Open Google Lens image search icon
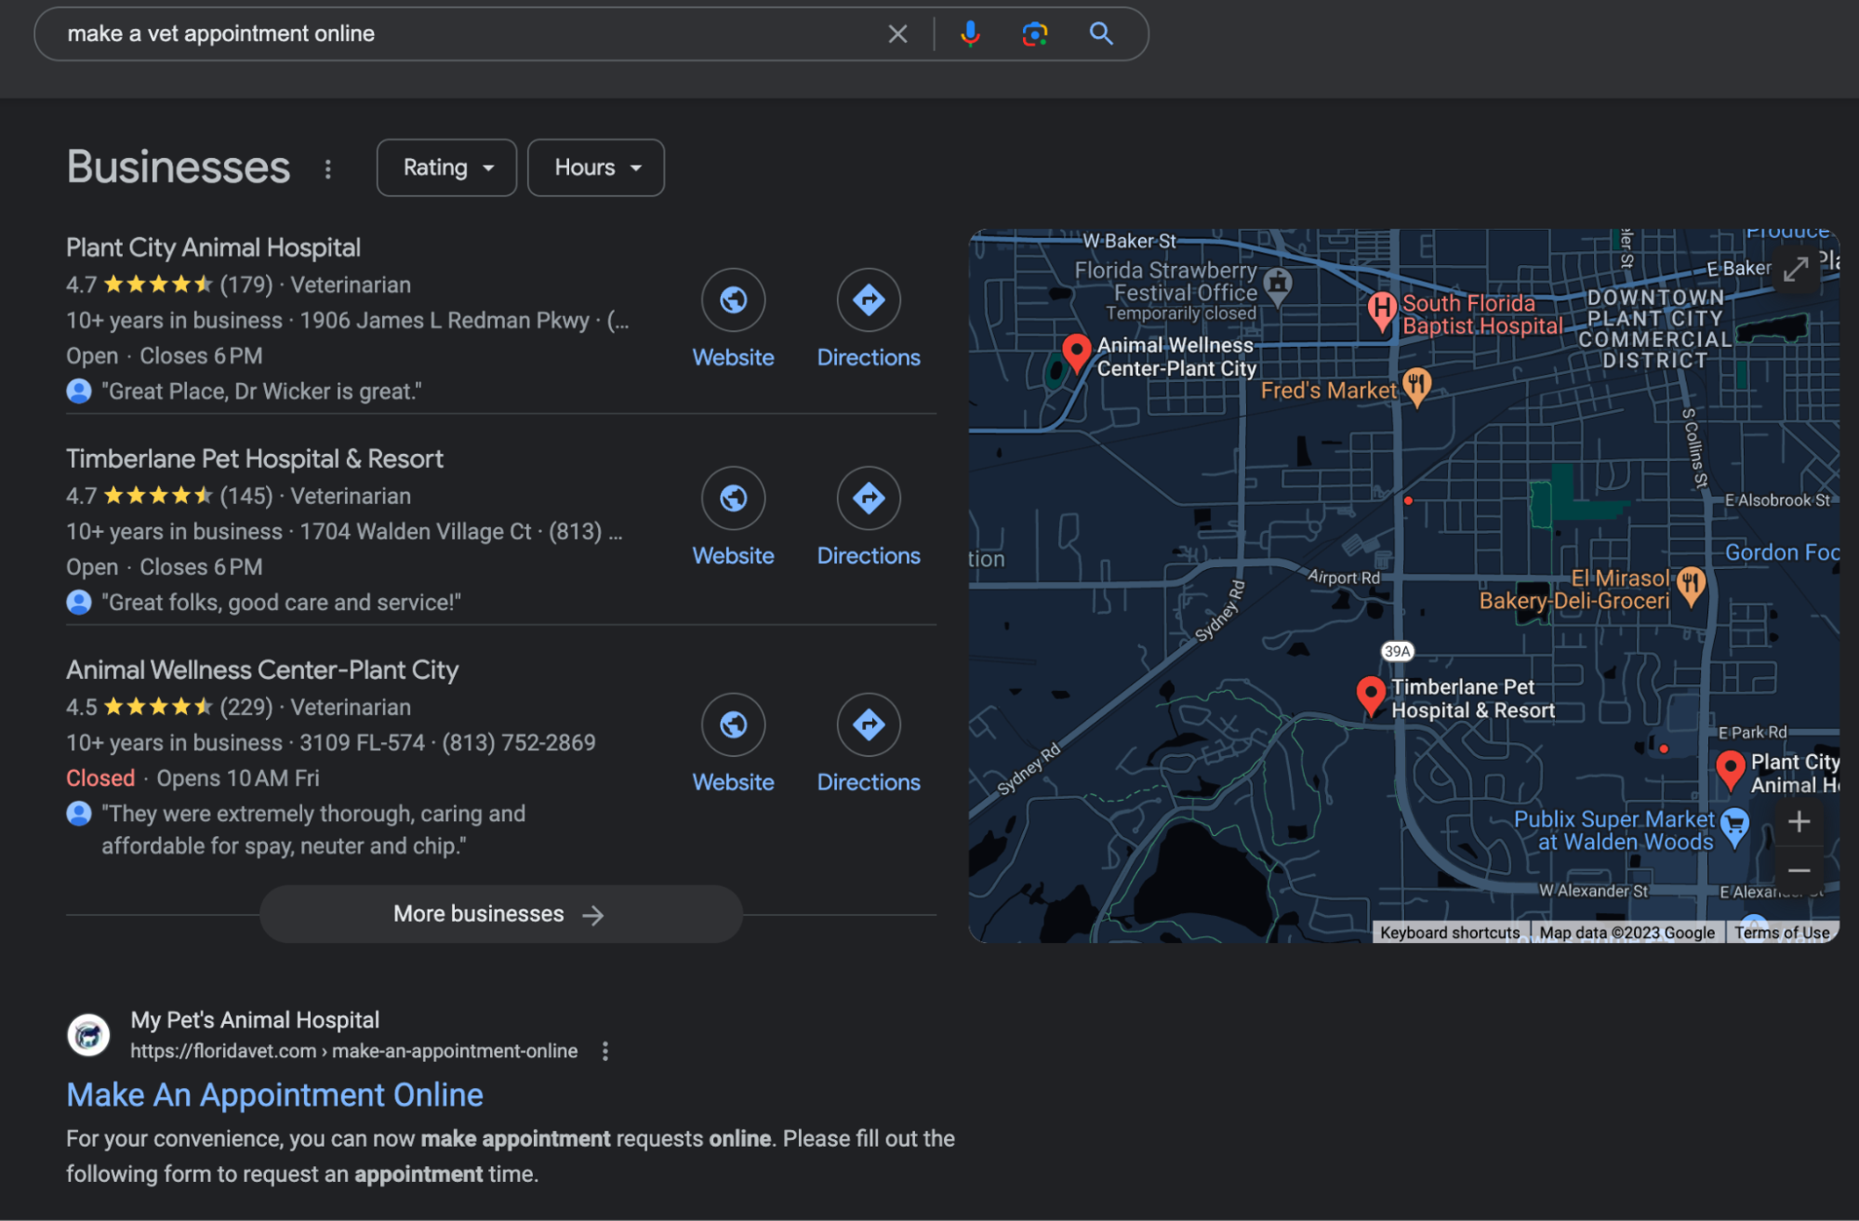Viewport: 1859px width, 1221px height. pos(1035,34)
